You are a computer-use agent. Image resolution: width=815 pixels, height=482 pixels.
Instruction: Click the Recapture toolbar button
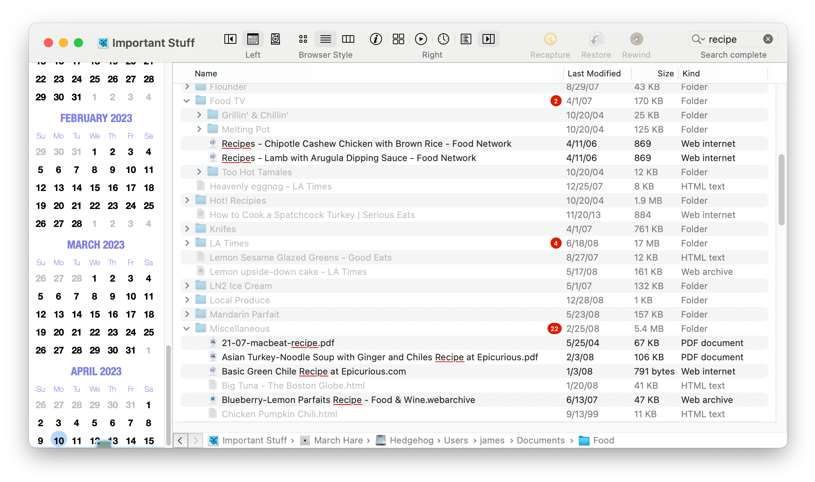[550, 45]
